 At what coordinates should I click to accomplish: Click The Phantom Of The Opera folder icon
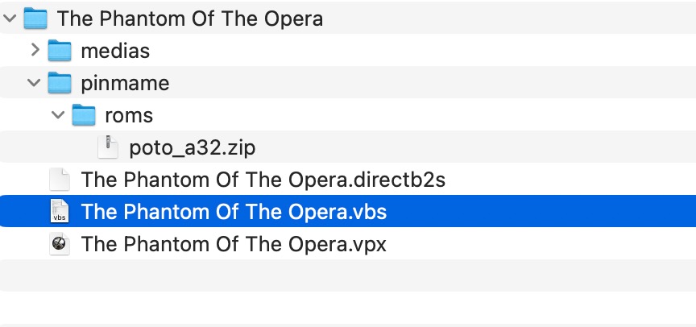(x=36, y=18)
